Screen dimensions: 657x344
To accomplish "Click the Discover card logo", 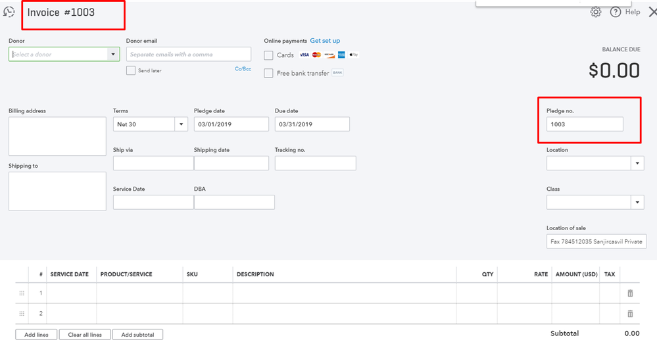I will [329, 55].
